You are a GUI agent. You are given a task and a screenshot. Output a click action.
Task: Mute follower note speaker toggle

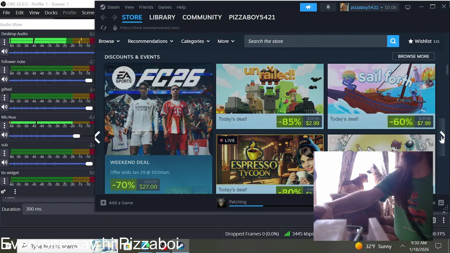pos(4,79)
